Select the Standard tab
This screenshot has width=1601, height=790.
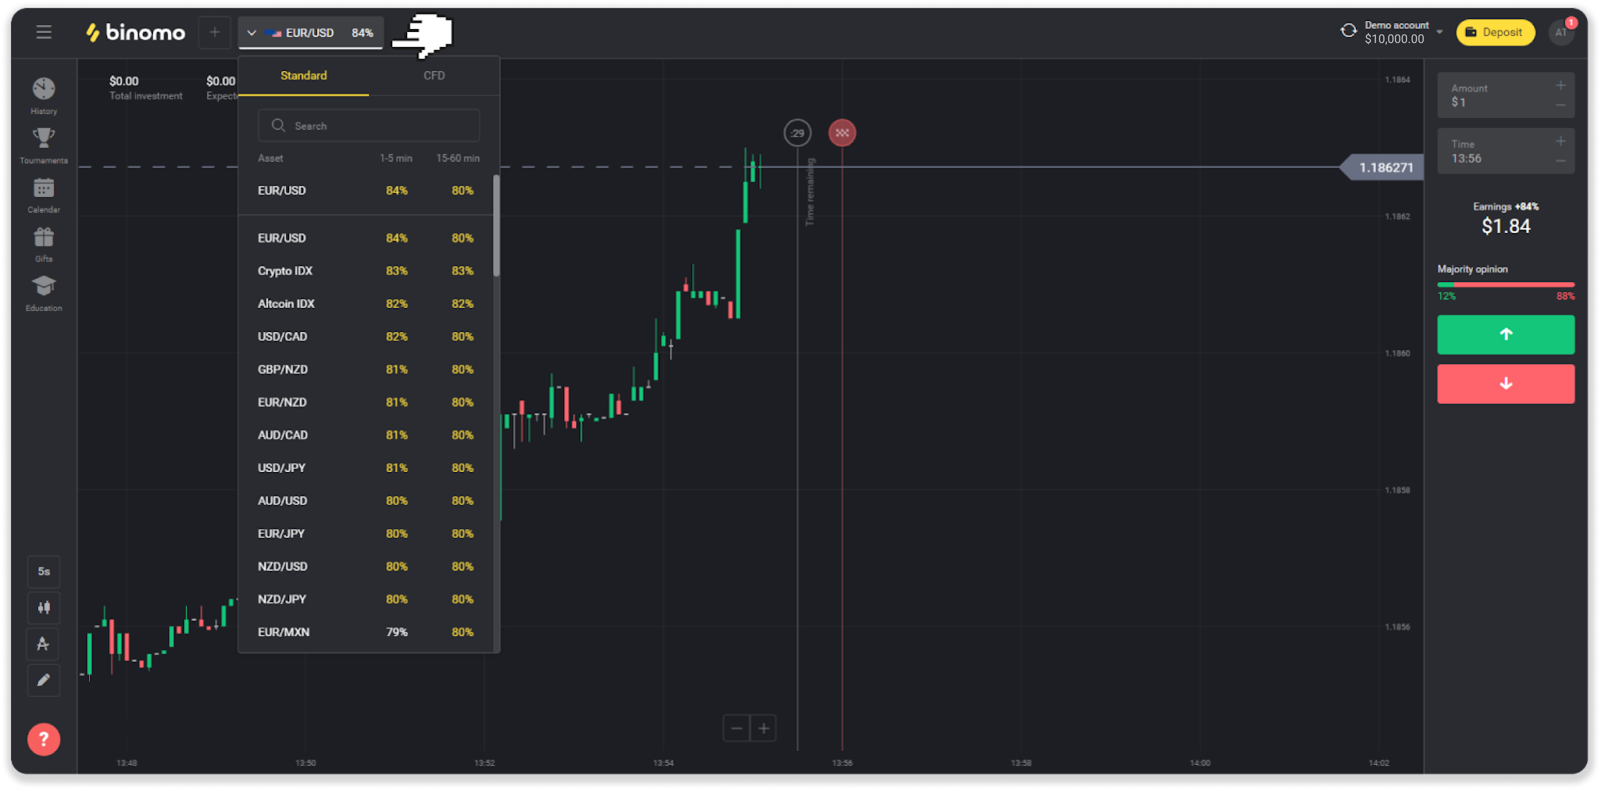(303, 76)
